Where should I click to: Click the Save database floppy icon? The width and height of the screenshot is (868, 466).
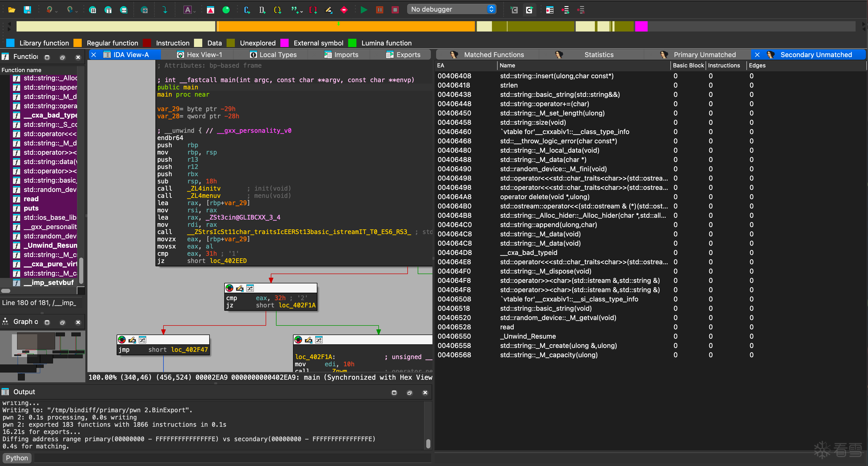pyautogui.click(x=27, y=10)
